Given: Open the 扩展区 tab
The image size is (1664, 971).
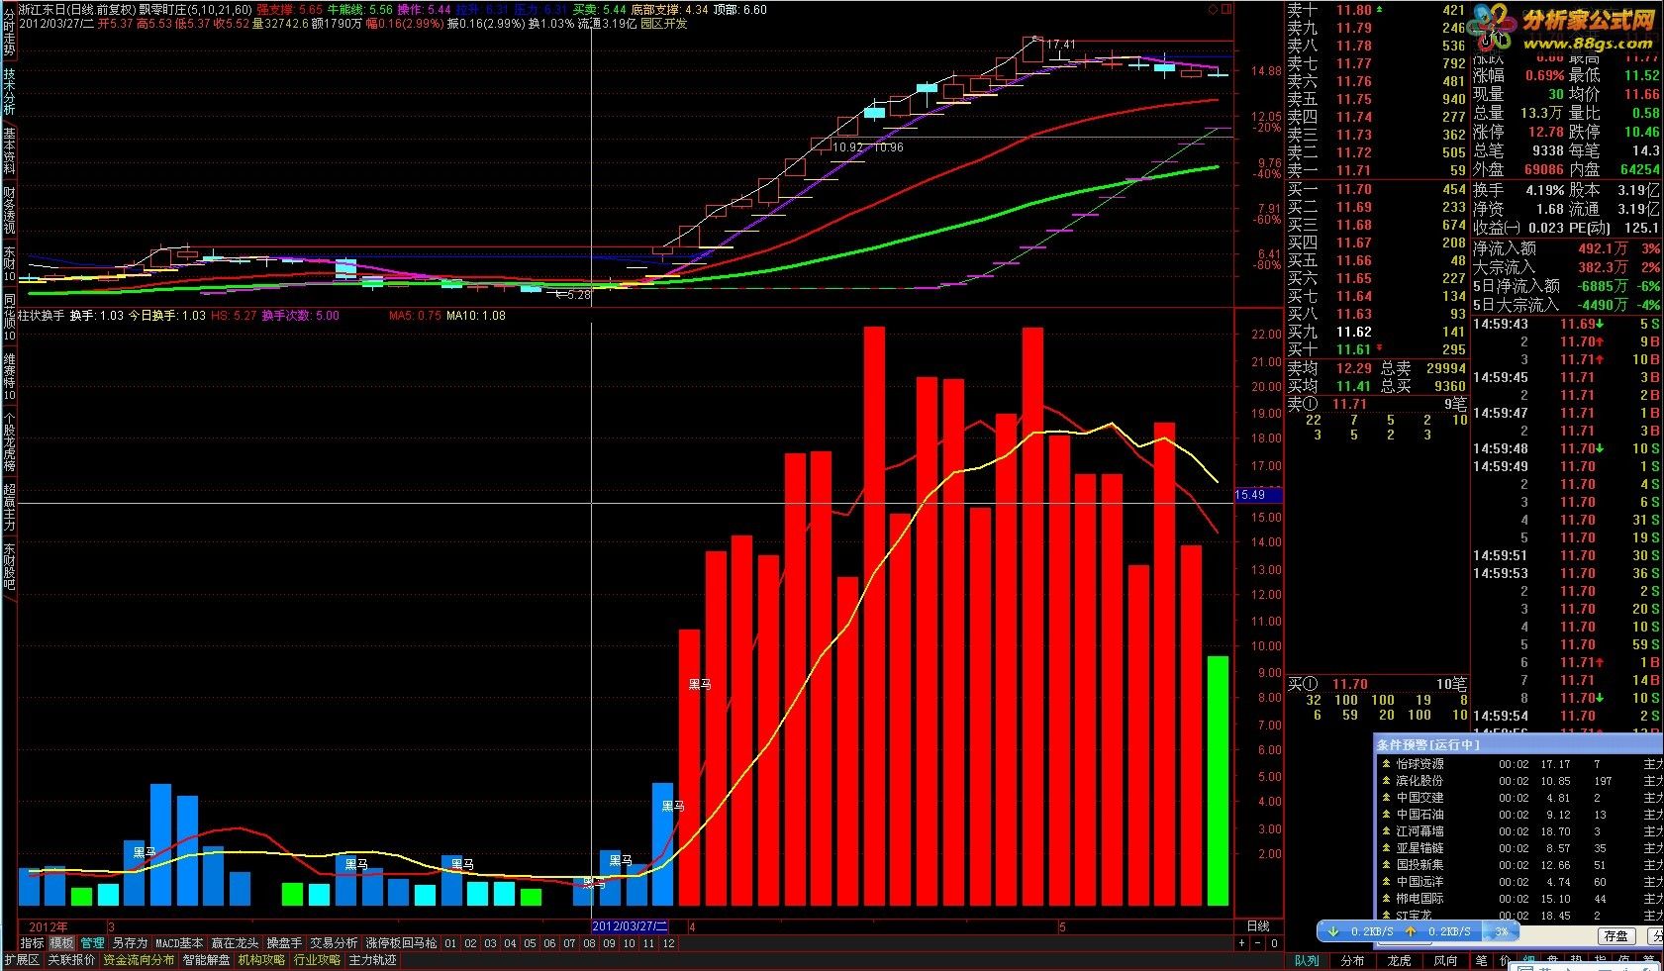Looking at the screenshot, I should [x=22, y=960].
